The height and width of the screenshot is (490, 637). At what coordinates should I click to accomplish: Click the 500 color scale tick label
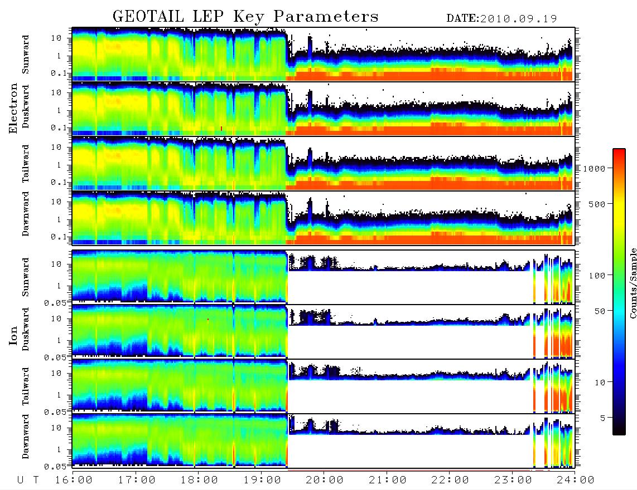(596, 204)
